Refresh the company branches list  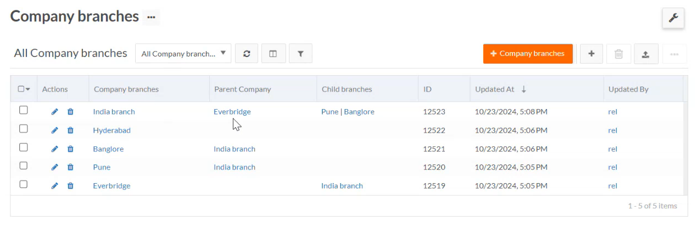tap(247, 54)
